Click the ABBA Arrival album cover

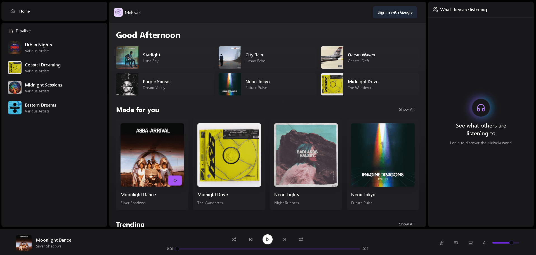coord(152,155)
